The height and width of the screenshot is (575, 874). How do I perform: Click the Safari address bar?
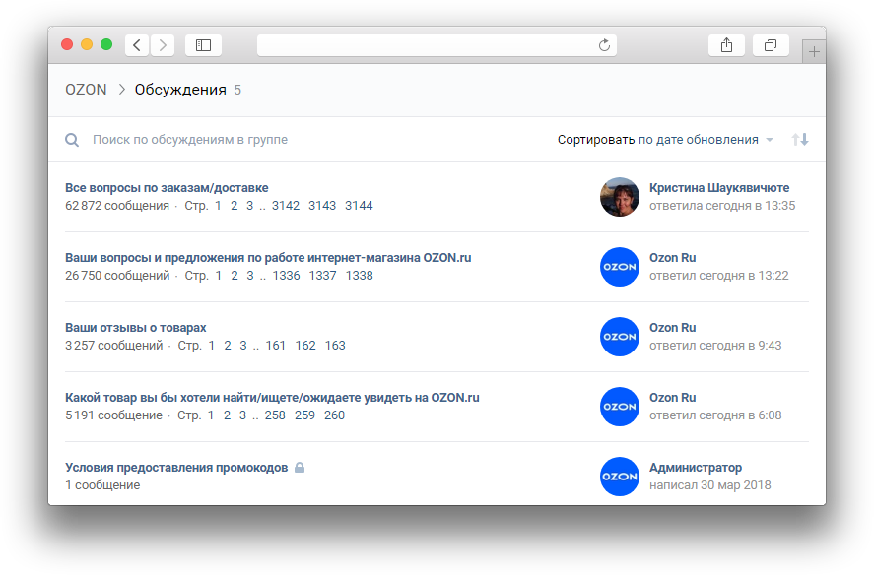pos(437,45)
